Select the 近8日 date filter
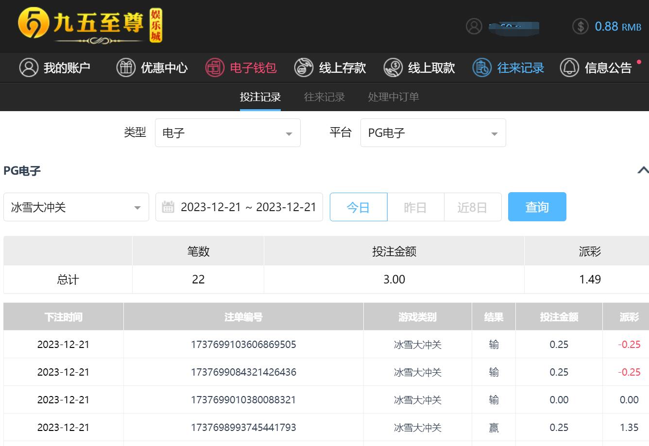Screen dimensions: 649x446 [x=472, y=207]
